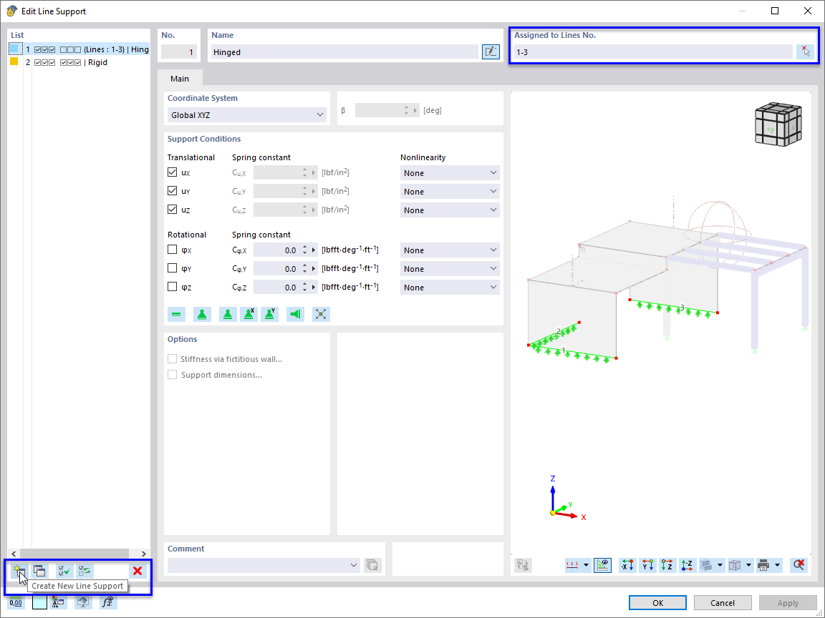The width and height of the screenshot is (825, 618).
Task: Enable the φX rotational restraint checkbox
Action: coord(172,249)
